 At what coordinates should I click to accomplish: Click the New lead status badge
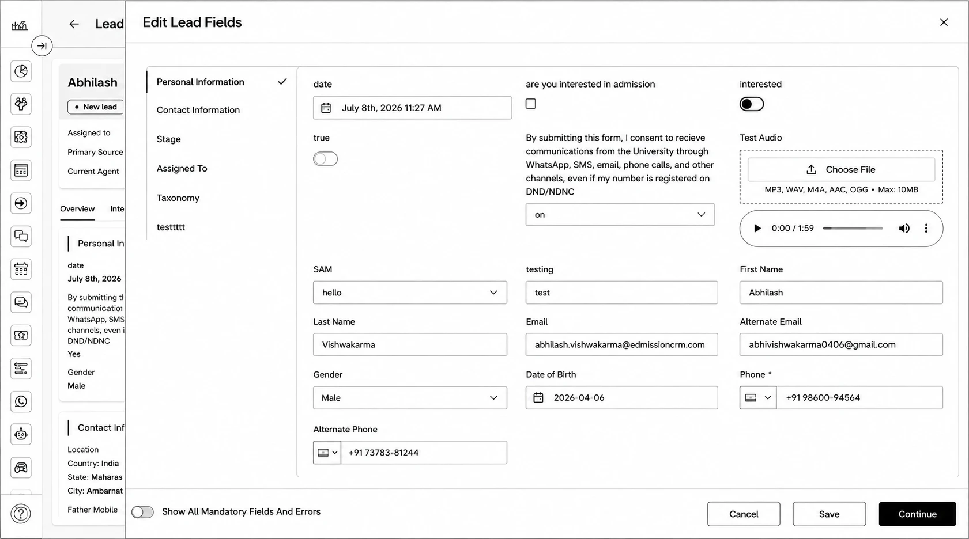[96, 107]
